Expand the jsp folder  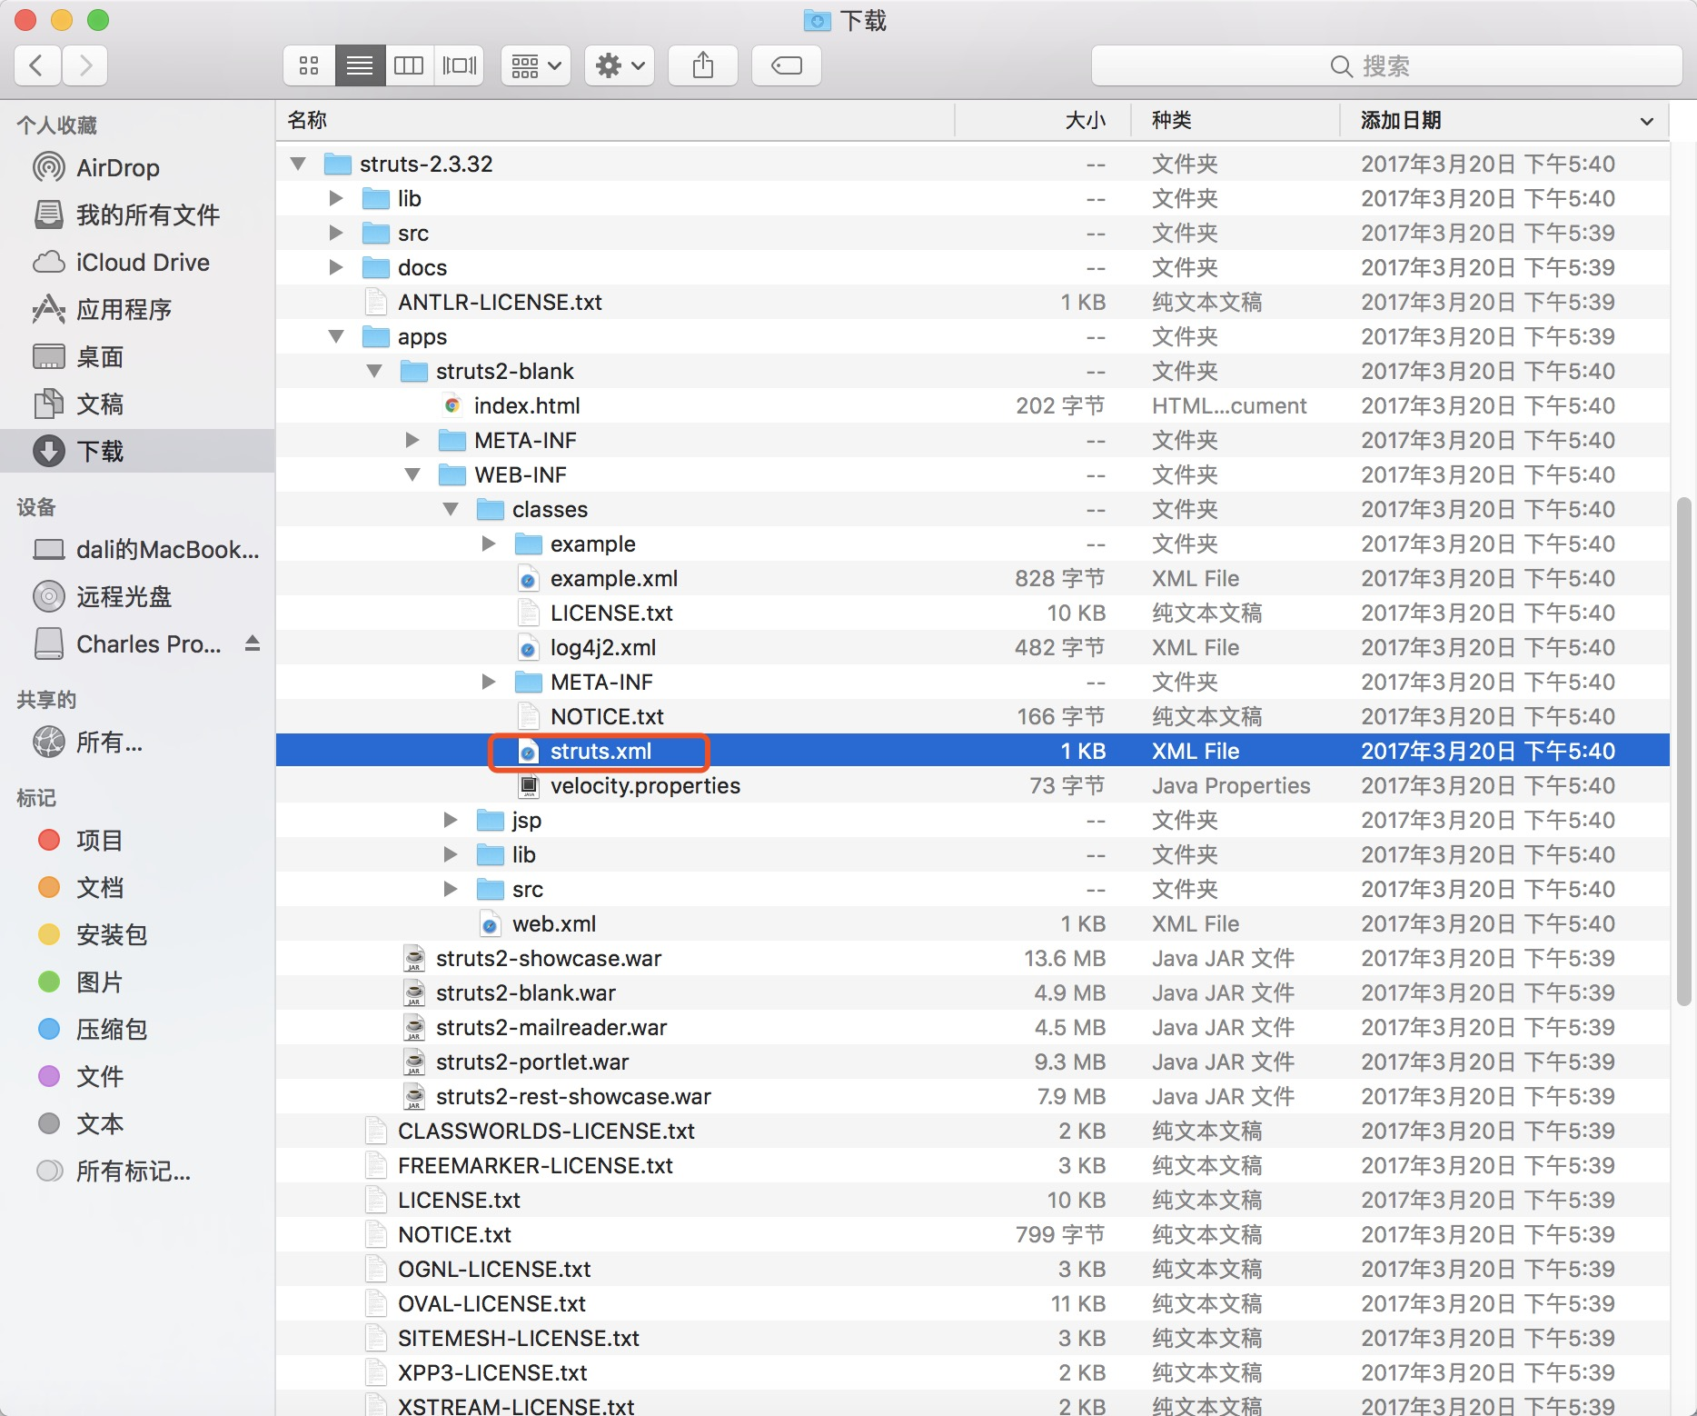pyautogui.click(x=451, y=821)
